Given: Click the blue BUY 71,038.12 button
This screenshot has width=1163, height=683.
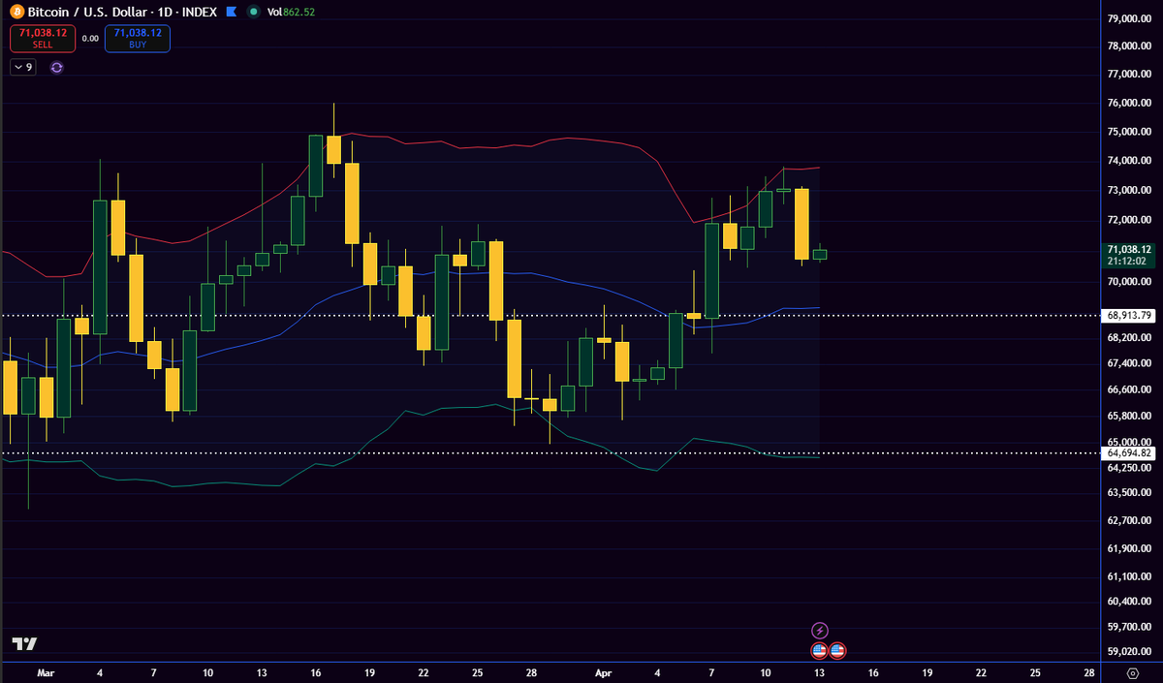Looking at the screenshot, I should [138, 39].
